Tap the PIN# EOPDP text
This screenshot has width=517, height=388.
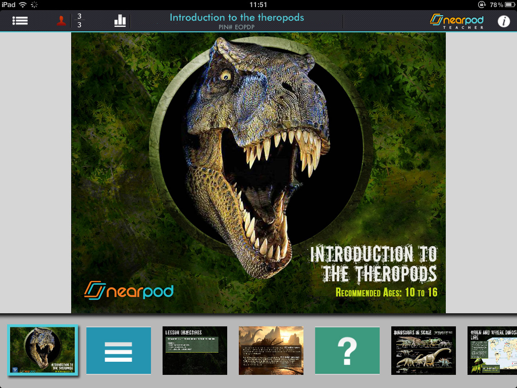pyautogui.click(x=237, y=27)
